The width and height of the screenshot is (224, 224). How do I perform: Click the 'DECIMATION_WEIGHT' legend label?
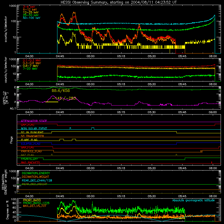point(36,177)
